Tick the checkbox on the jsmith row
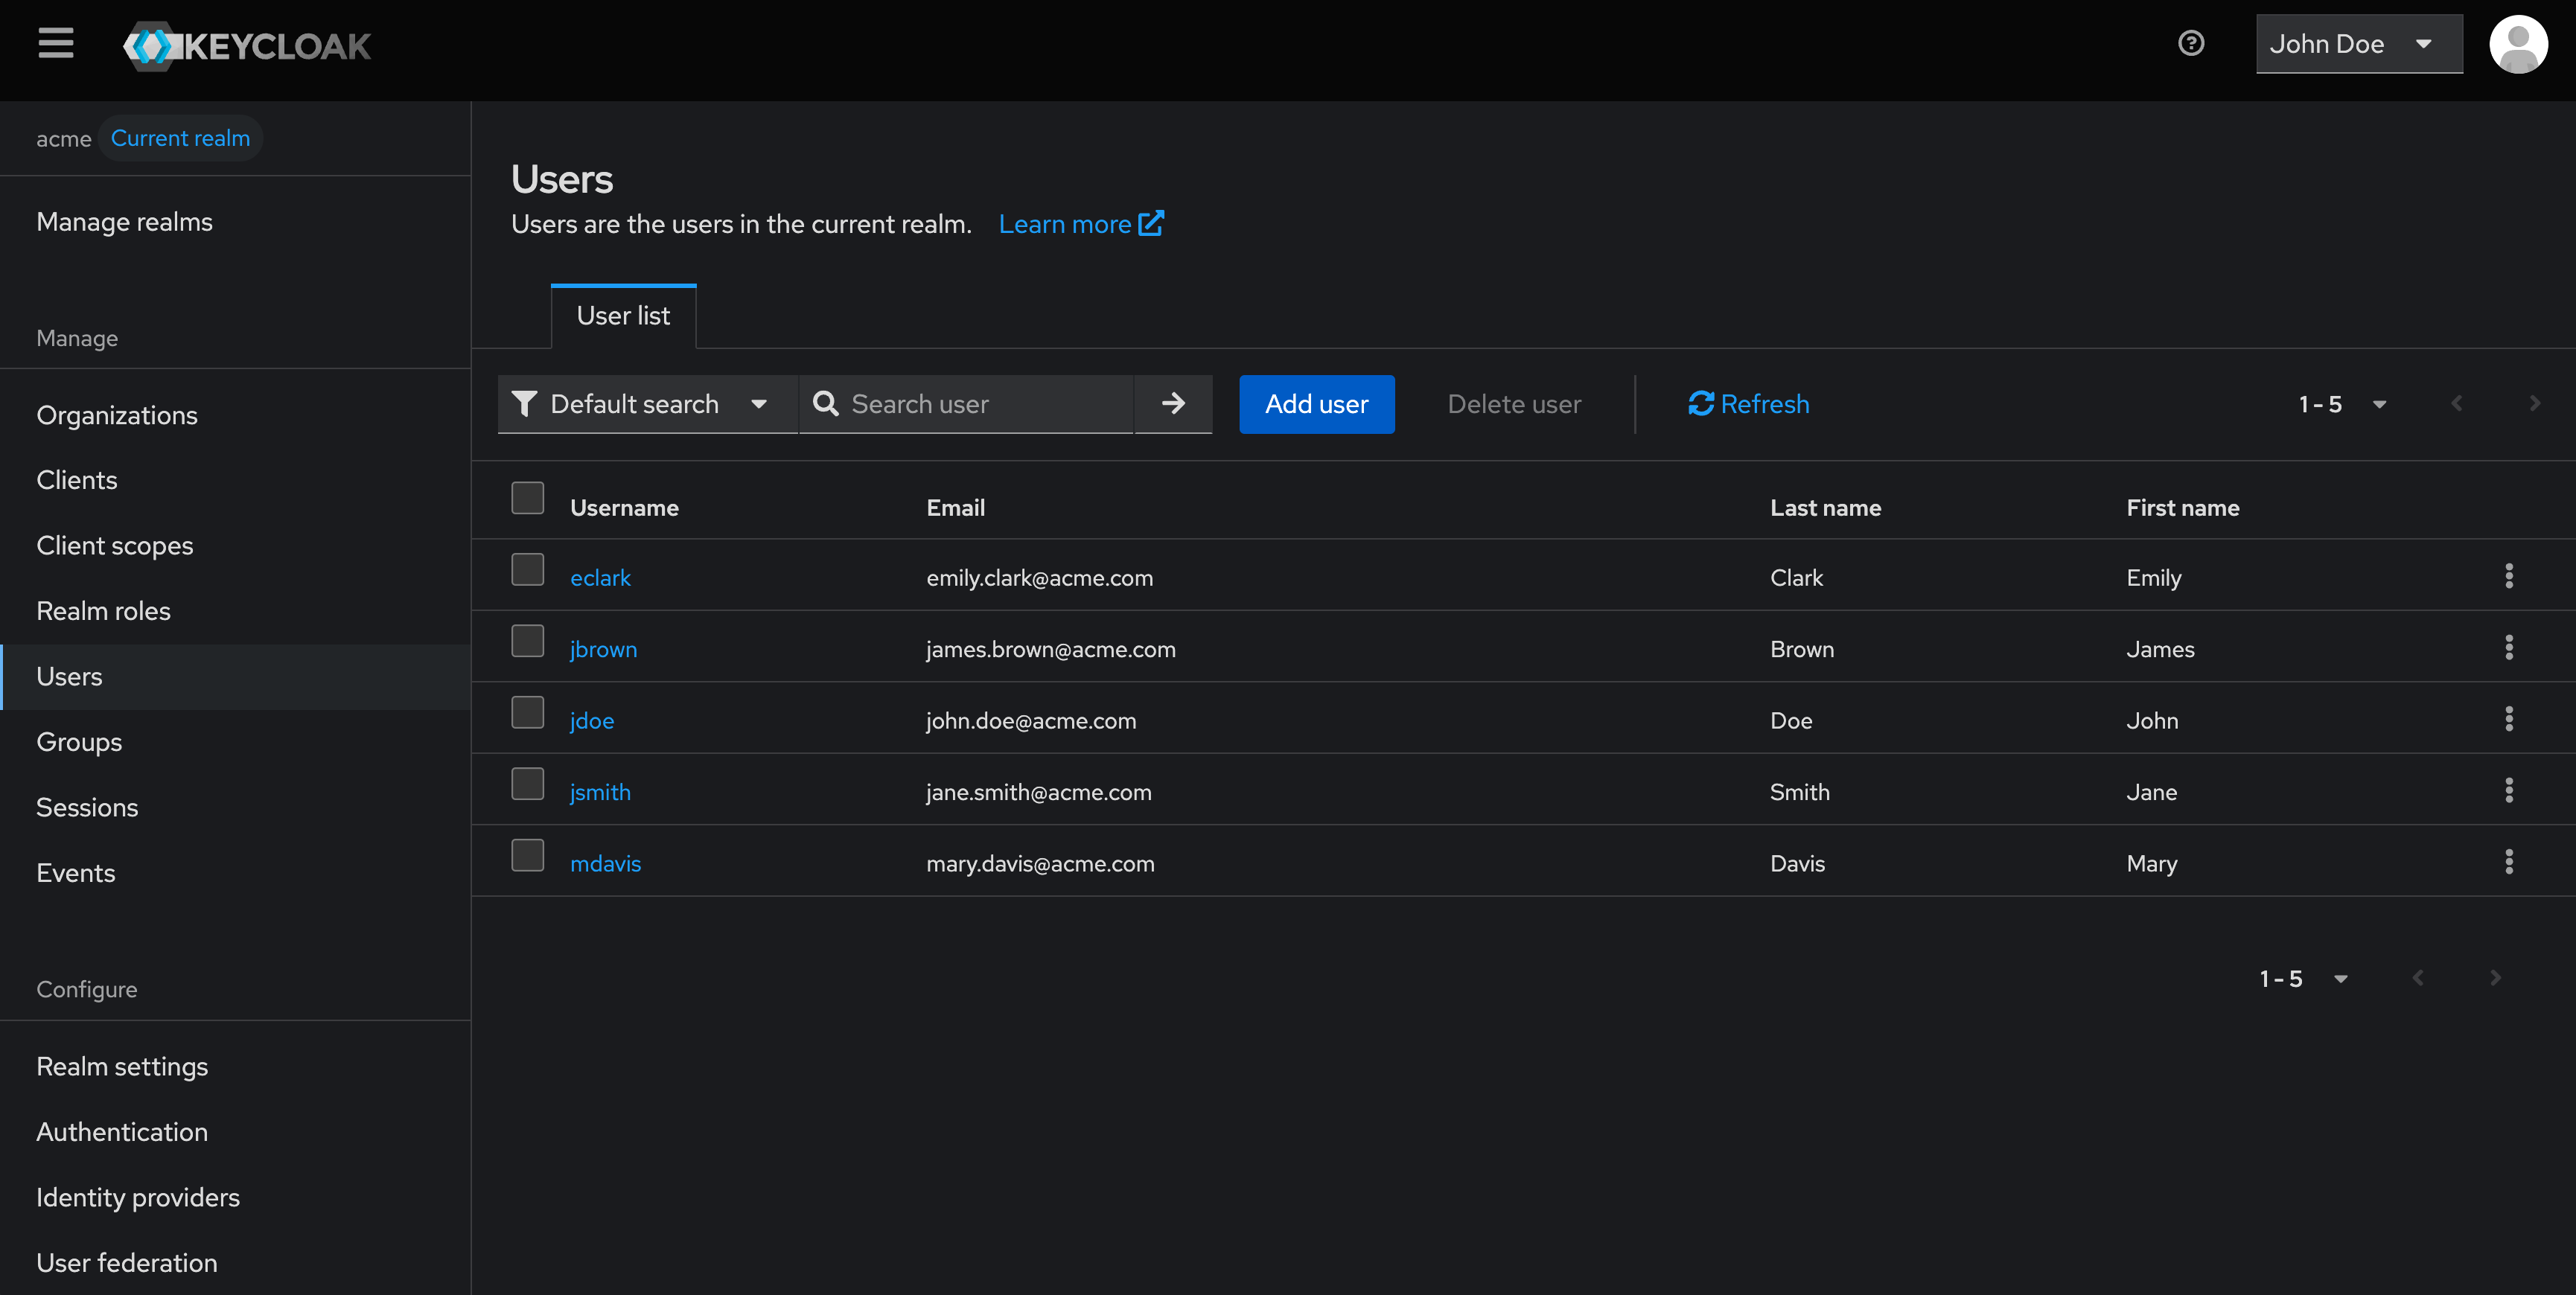Viewport: 2576px width, 1295px height. pos(527,784)
